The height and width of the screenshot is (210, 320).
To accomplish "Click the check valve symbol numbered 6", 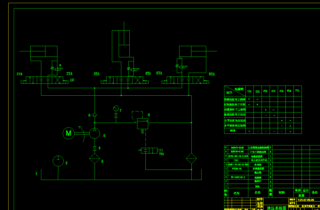I will click(95, 115).
